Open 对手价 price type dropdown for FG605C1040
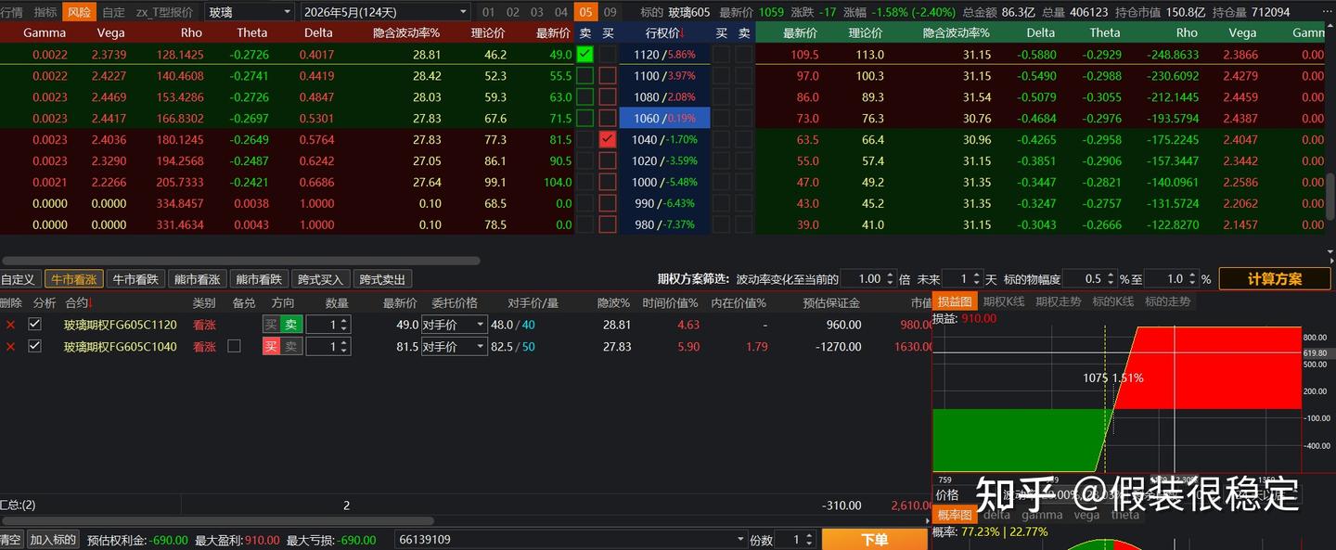 click(454, 346)
